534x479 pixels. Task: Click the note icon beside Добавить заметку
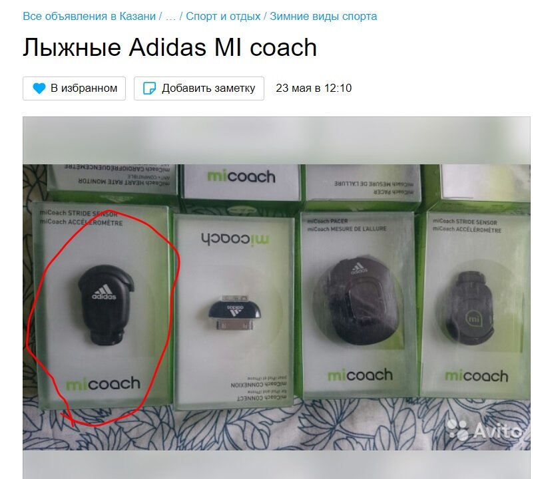(x=149, y=88)
